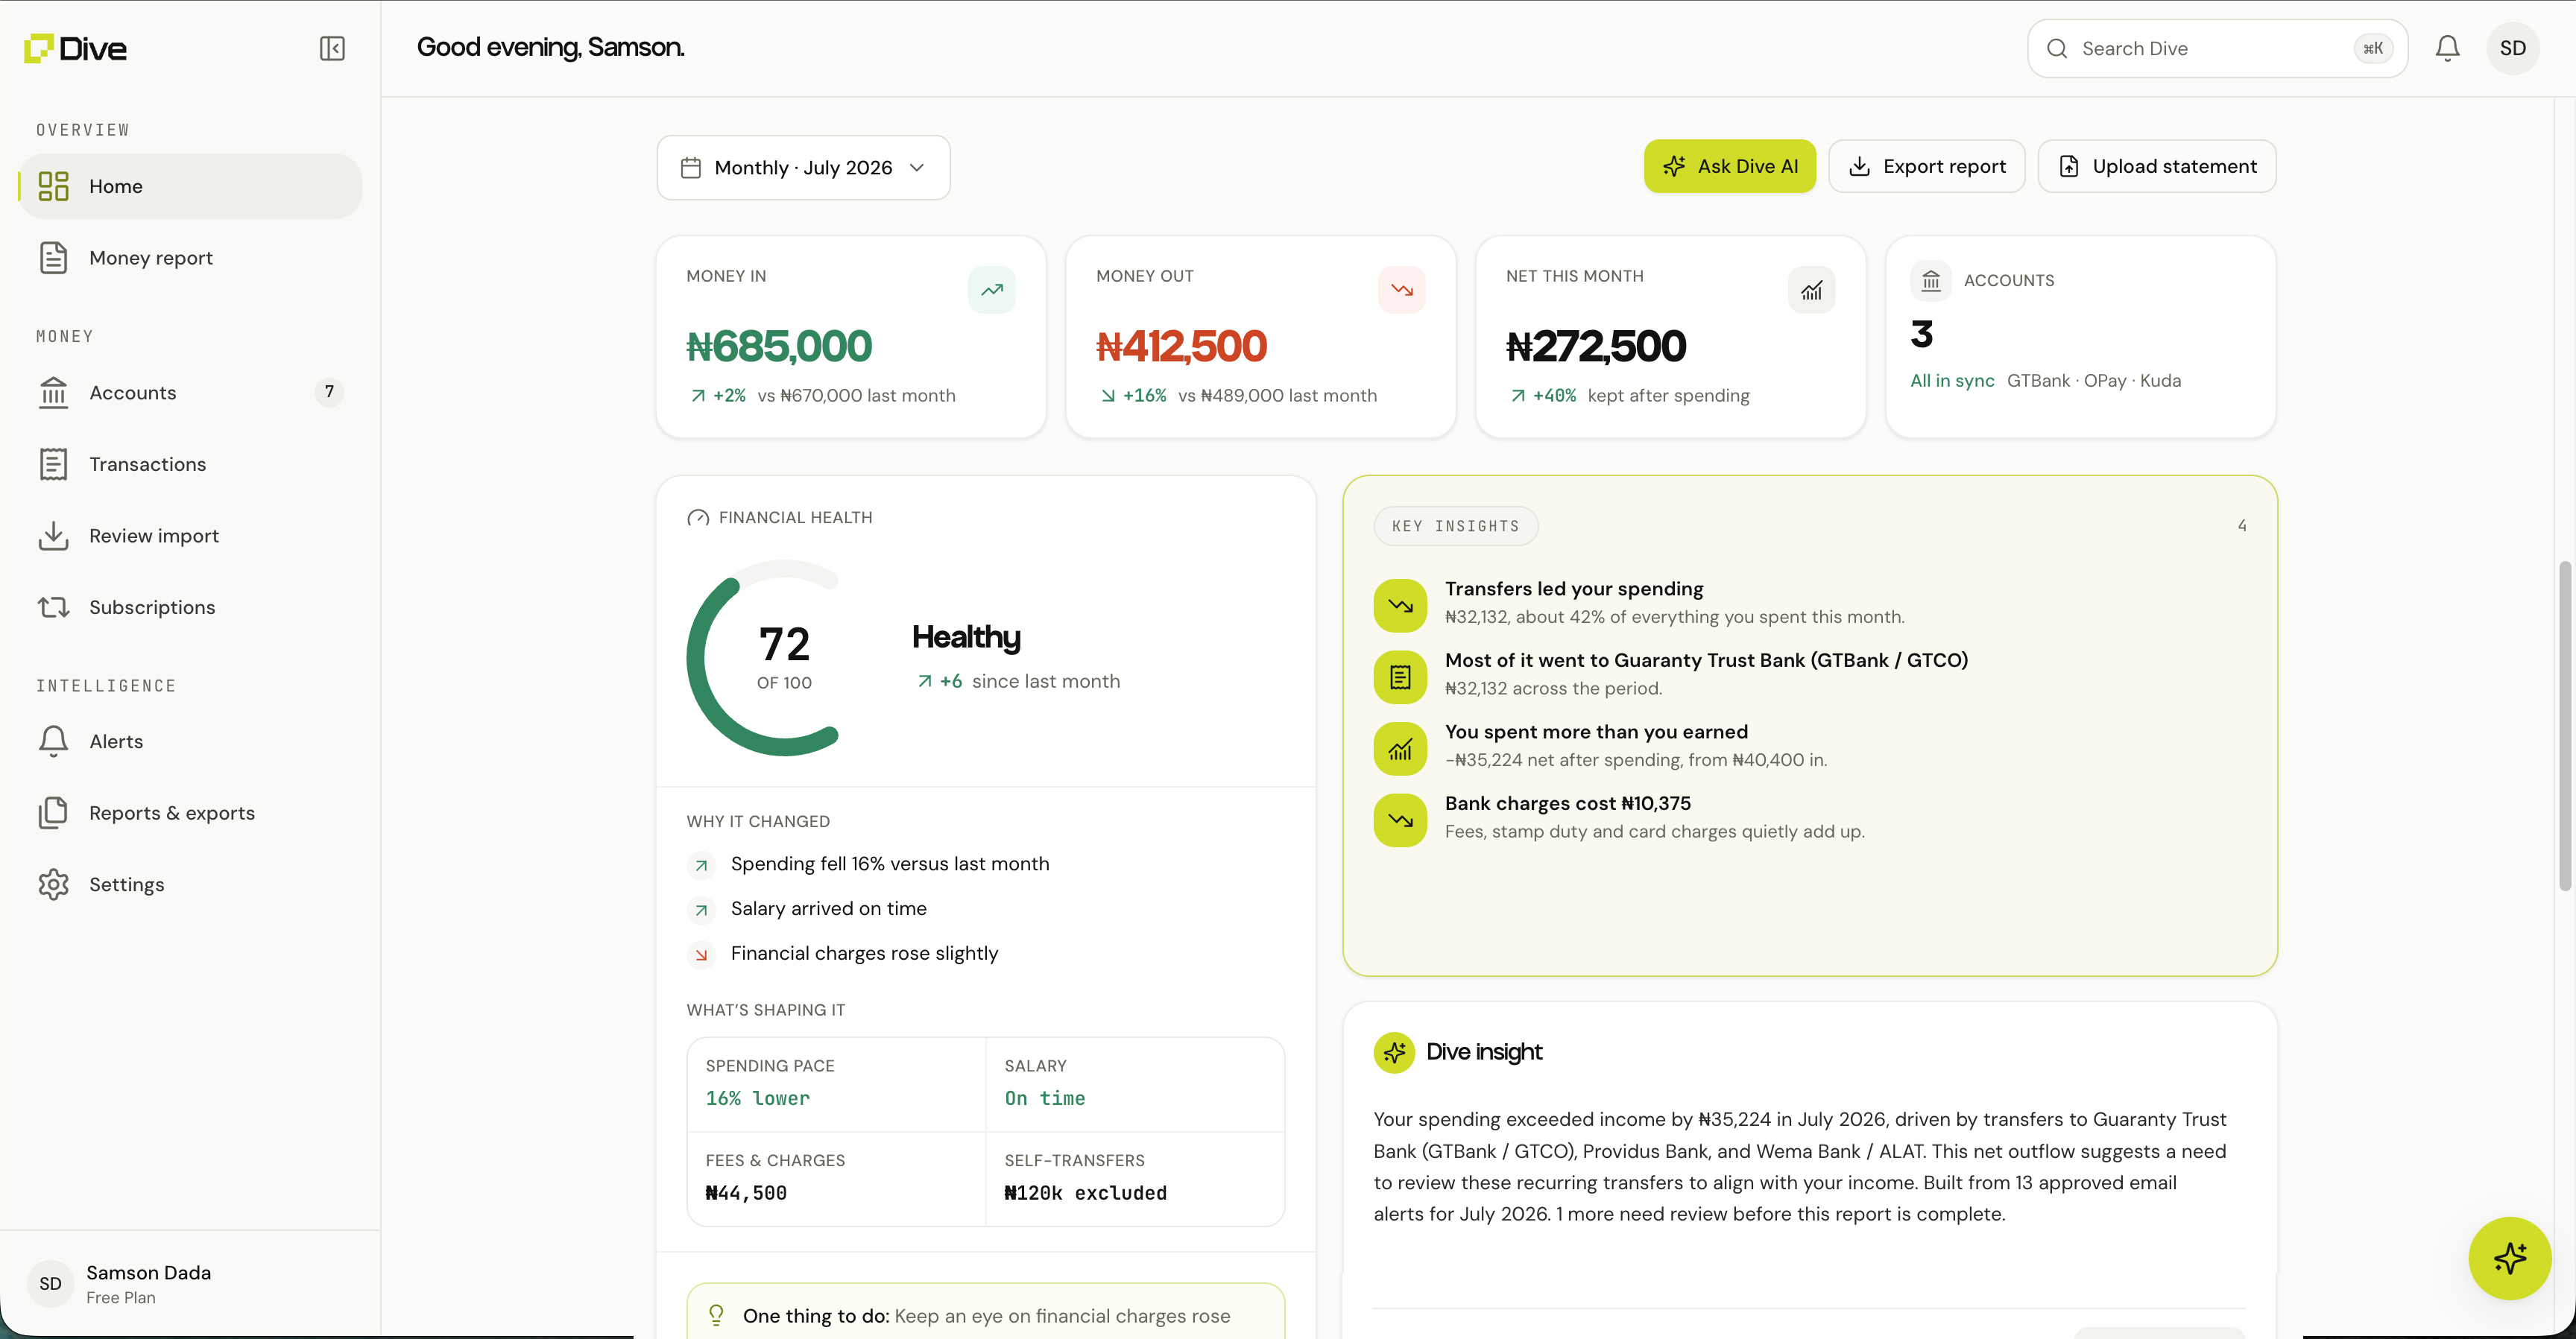Click the Bank charges cost insight icon
2576x1339 pixels.
[x=1400, y=820]
